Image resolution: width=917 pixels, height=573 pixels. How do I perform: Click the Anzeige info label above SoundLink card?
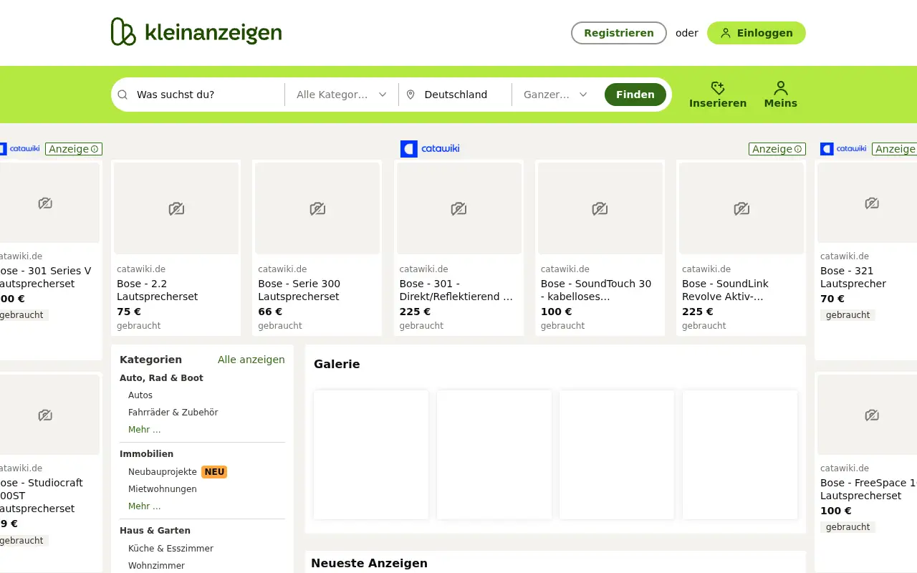point(777,149)
